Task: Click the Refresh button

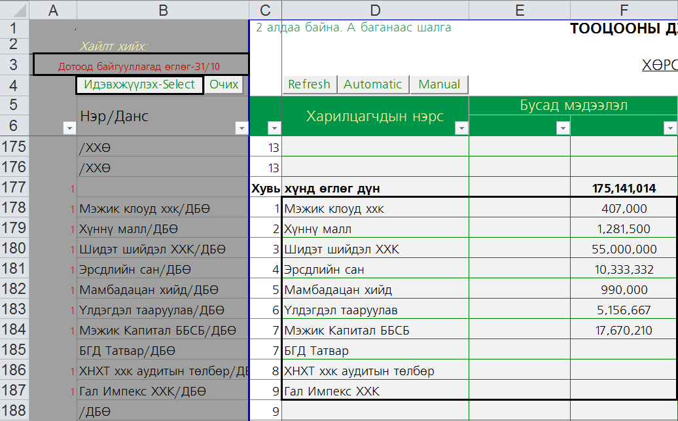Action: tap(310, 84)
